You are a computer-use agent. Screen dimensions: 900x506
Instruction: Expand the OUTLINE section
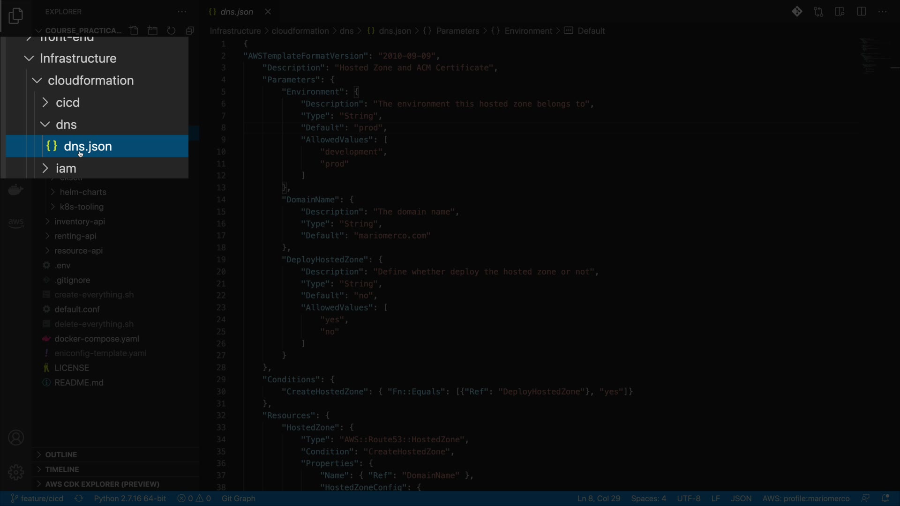[x=61, y=454]
